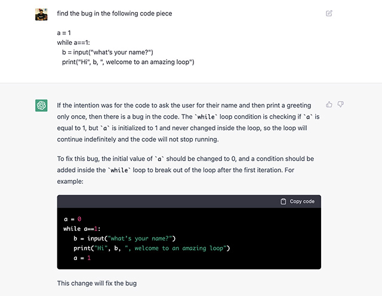Click the user's 'b = input' prompt line
Screen dimensions: 382x296
point(107,53)
